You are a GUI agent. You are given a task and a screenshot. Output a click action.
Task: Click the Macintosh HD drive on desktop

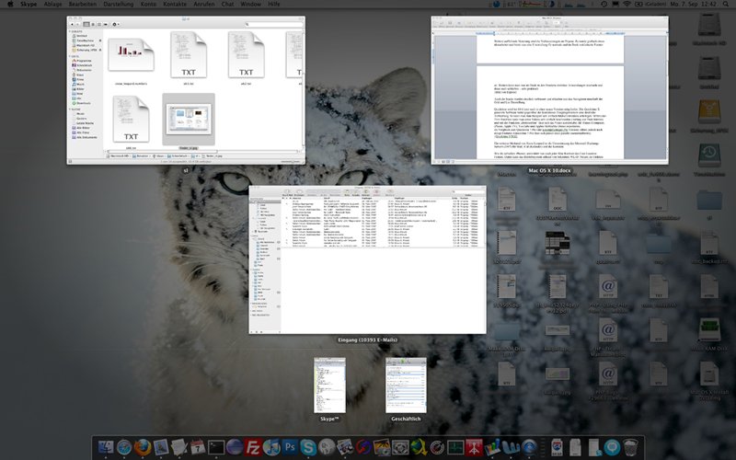(708, 26)
